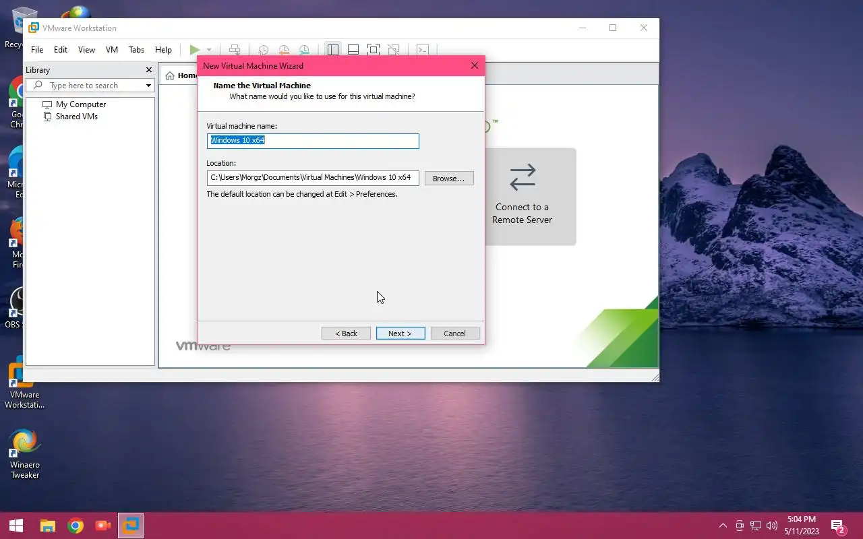Click the Revert to Snapshot icon
863x539 pixels.
point(284,50)
